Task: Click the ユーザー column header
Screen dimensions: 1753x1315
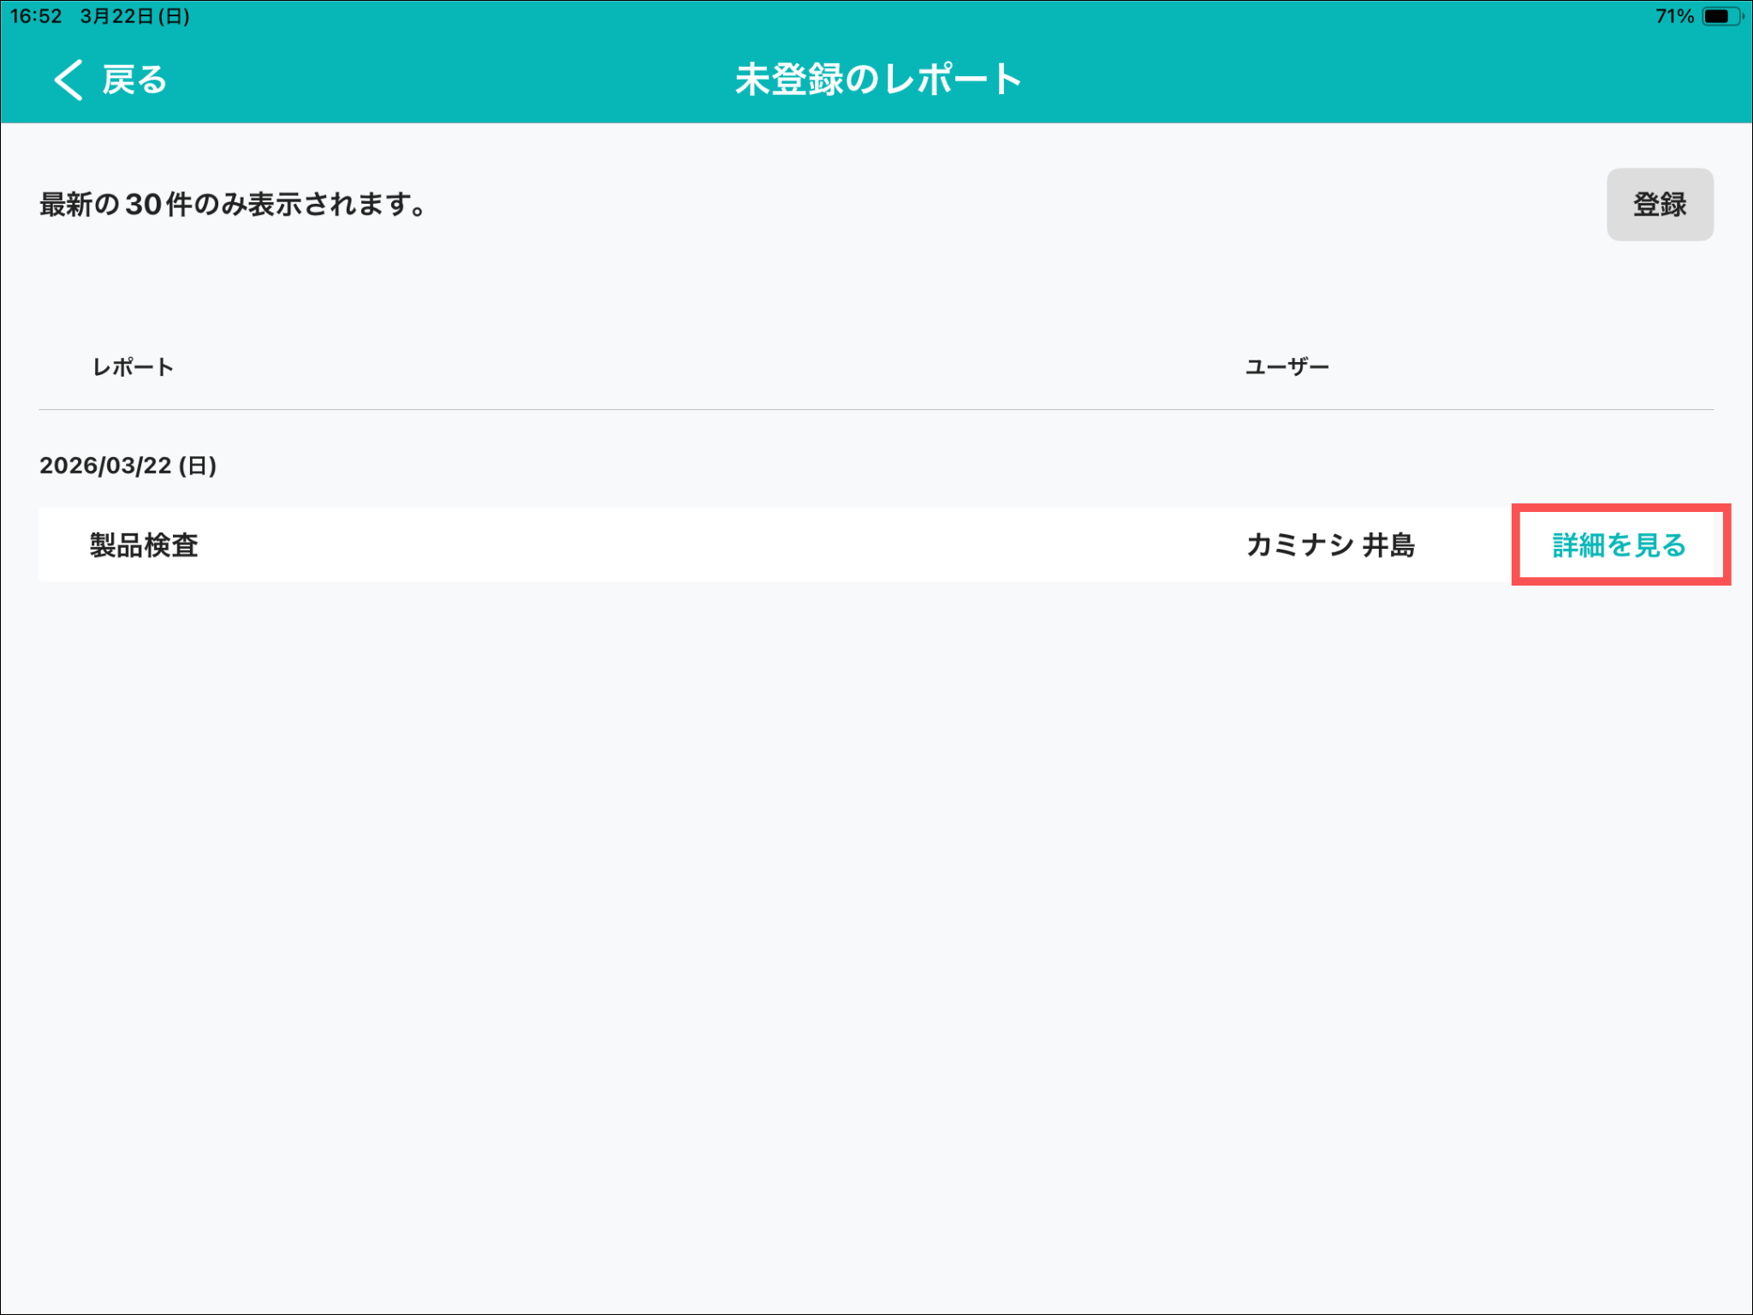Action: [x=1287, y=367]
